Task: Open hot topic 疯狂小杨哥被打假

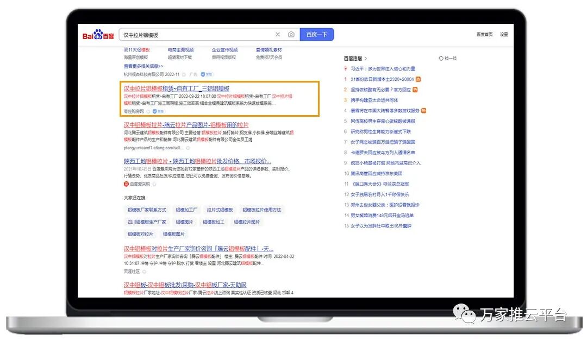Action: (385, 163)
